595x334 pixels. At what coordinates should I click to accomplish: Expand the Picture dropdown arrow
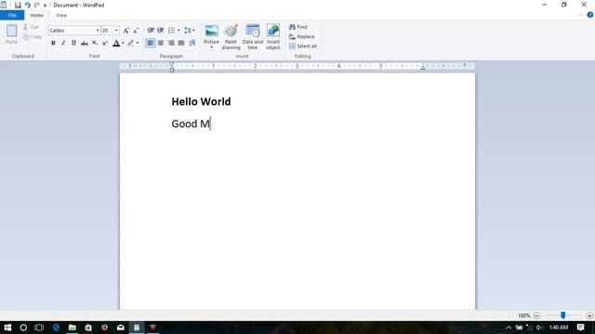click(211, 47)
